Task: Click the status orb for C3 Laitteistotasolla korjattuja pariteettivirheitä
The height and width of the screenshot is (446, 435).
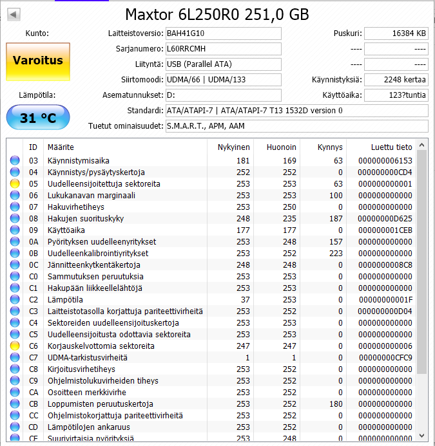Action: pyautogui.click(x=15, y=311)
